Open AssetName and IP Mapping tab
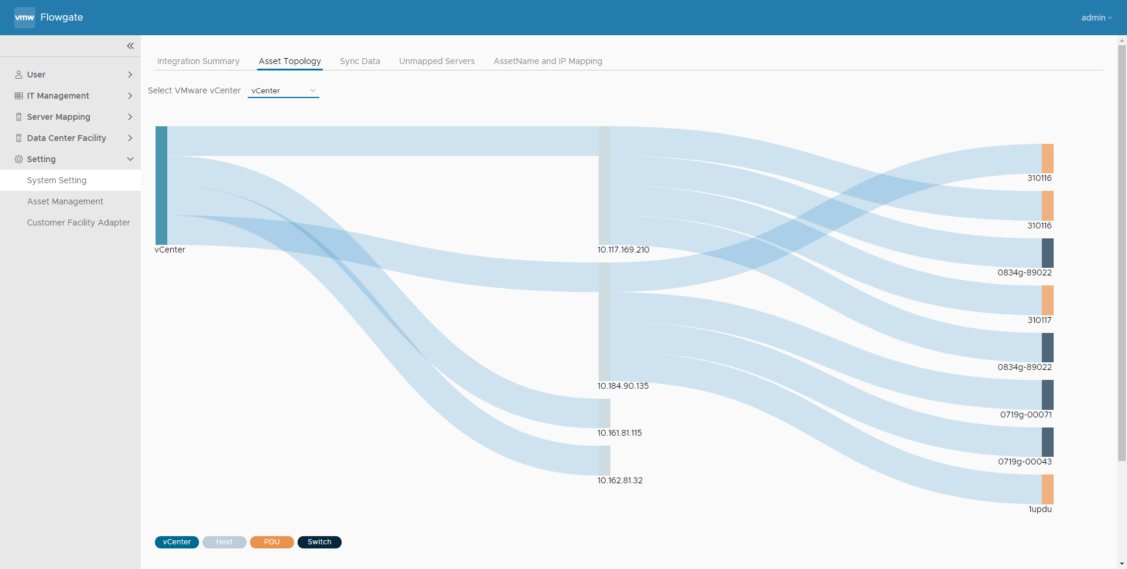 548,61
